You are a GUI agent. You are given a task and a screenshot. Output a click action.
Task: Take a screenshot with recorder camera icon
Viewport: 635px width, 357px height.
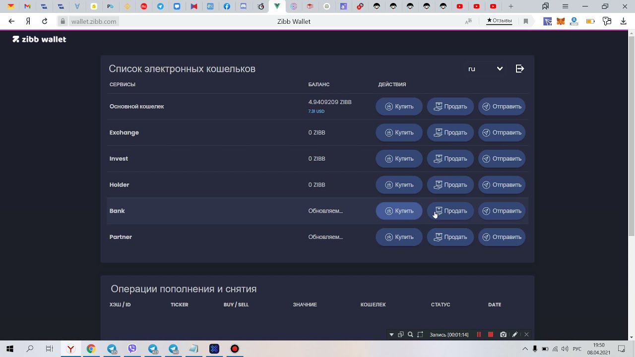503,335
